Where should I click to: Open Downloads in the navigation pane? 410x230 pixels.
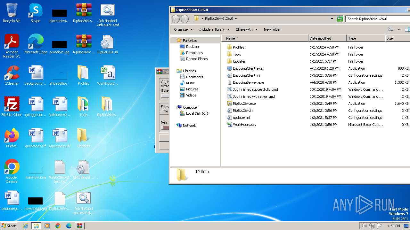[x=194, y=53]
